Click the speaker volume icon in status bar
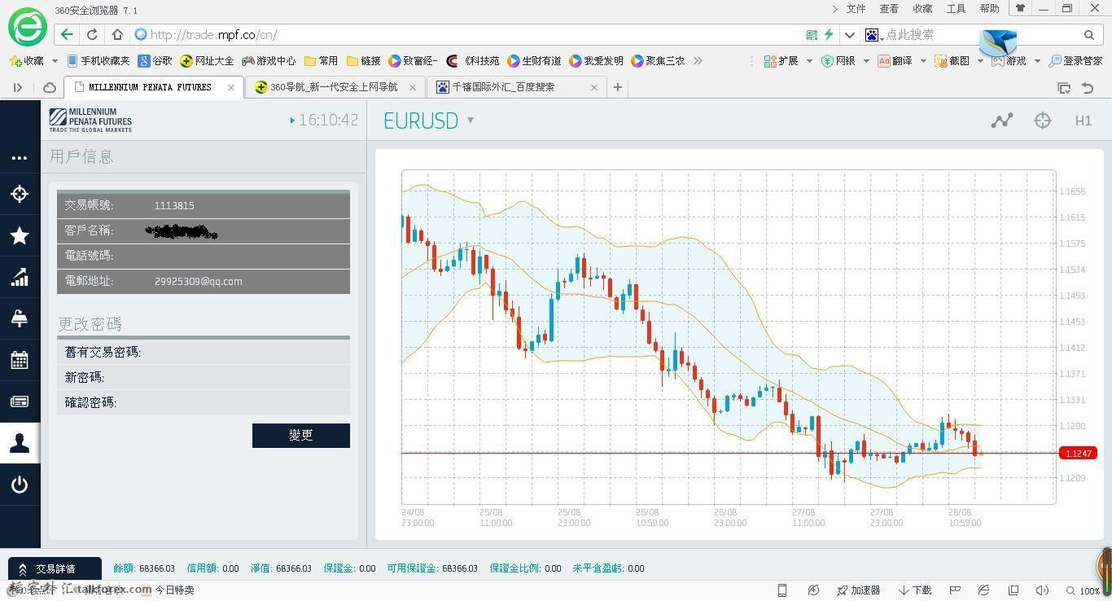 1042,590
